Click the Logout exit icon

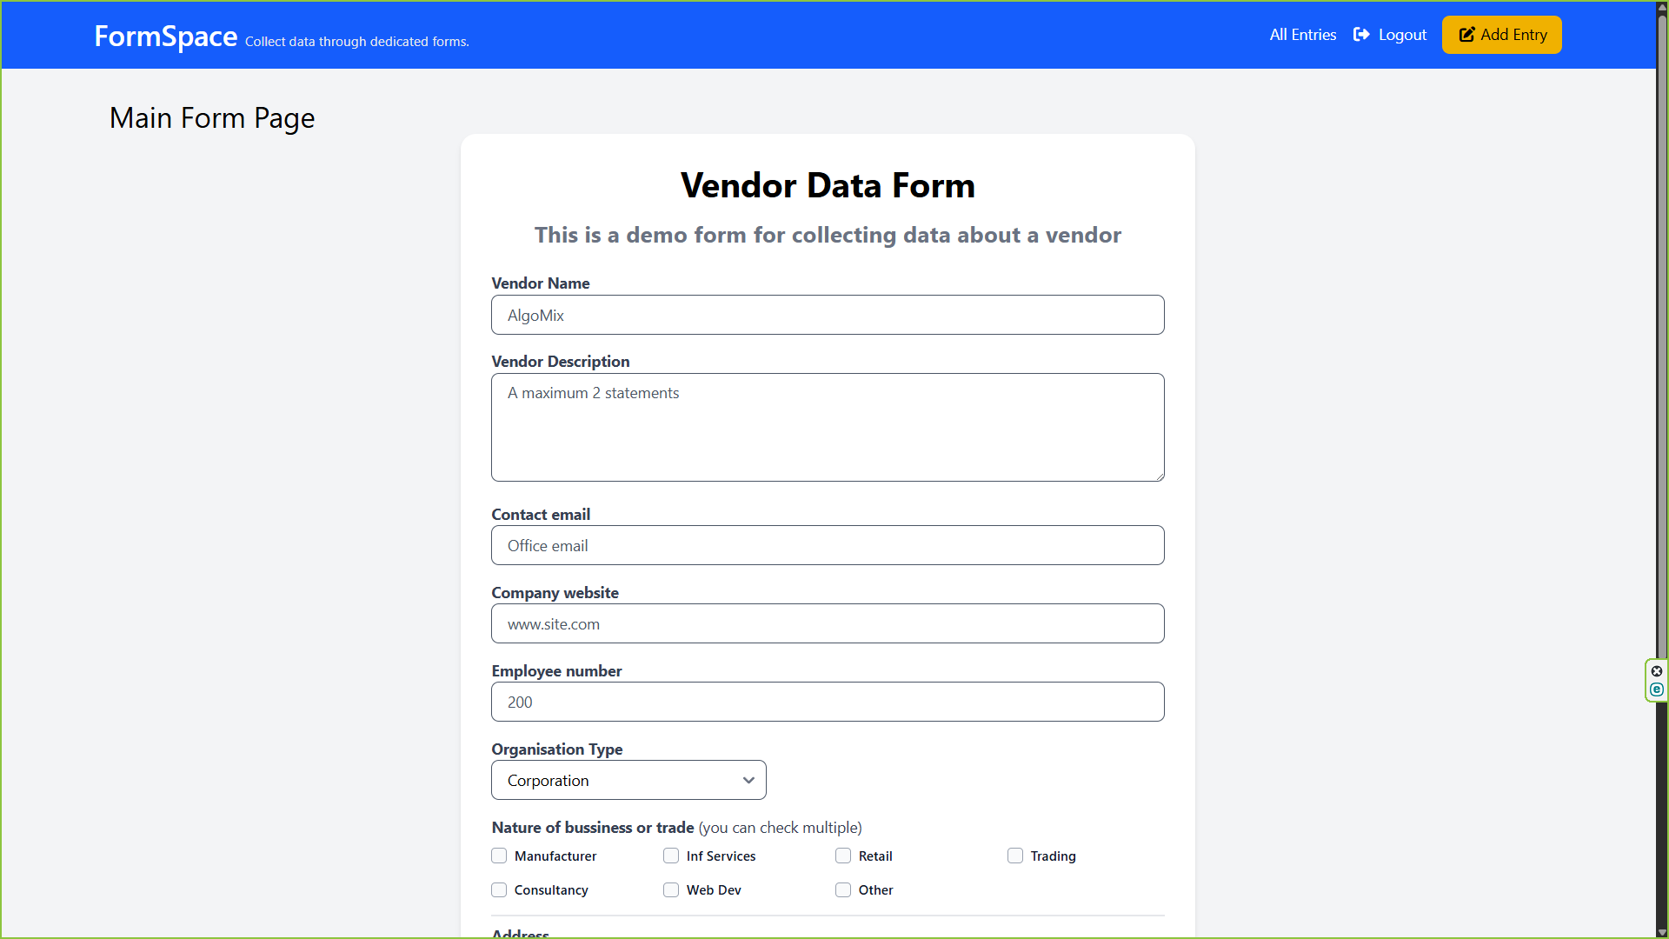coord(1361,35)
